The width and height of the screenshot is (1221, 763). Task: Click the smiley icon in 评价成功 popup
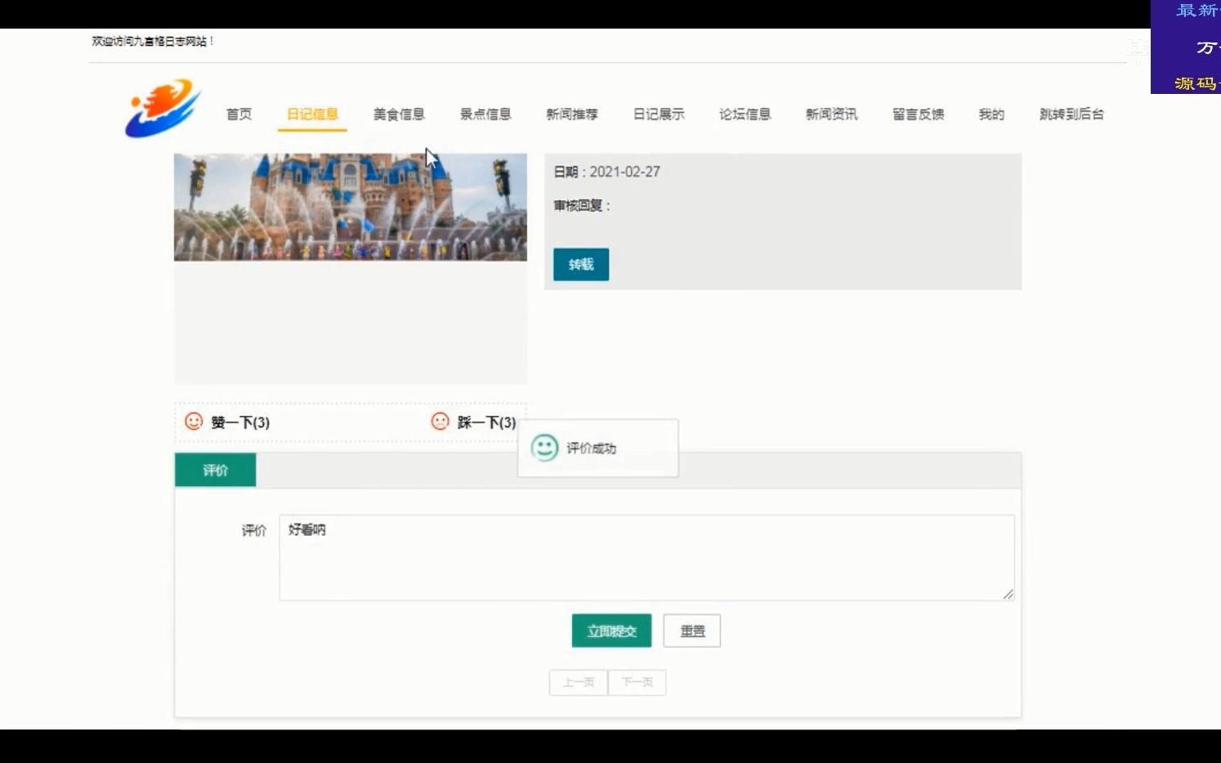click(545, 448)
